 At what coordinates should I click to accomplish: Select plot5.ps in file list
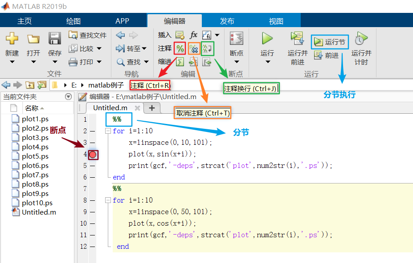point(35,156)
